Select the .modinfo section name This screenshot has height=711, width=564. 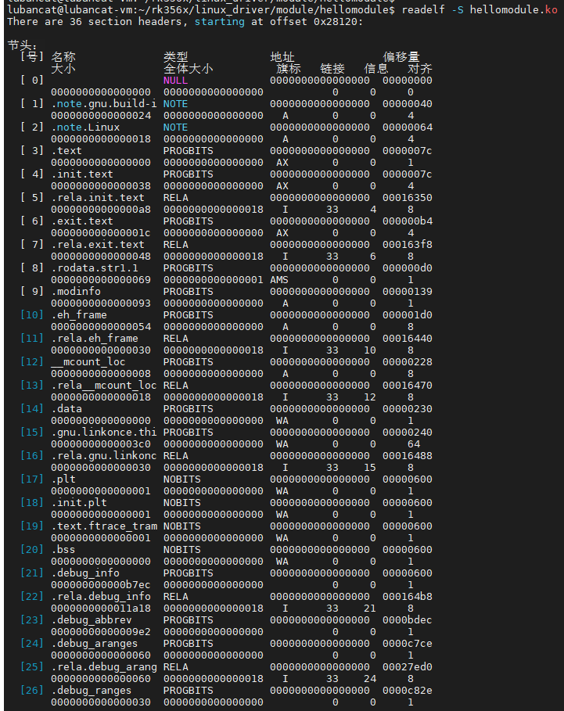(x=76, y=292)
